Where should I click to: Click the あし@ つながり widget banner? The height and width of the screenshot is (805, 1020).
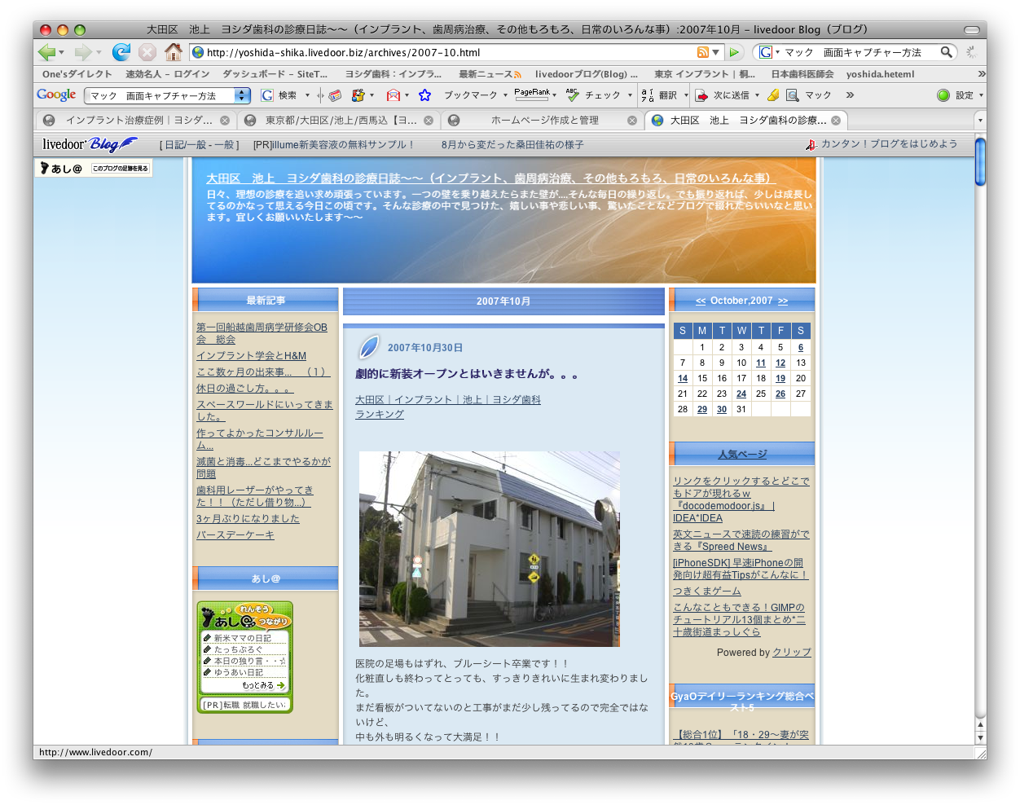click(244, 615)
